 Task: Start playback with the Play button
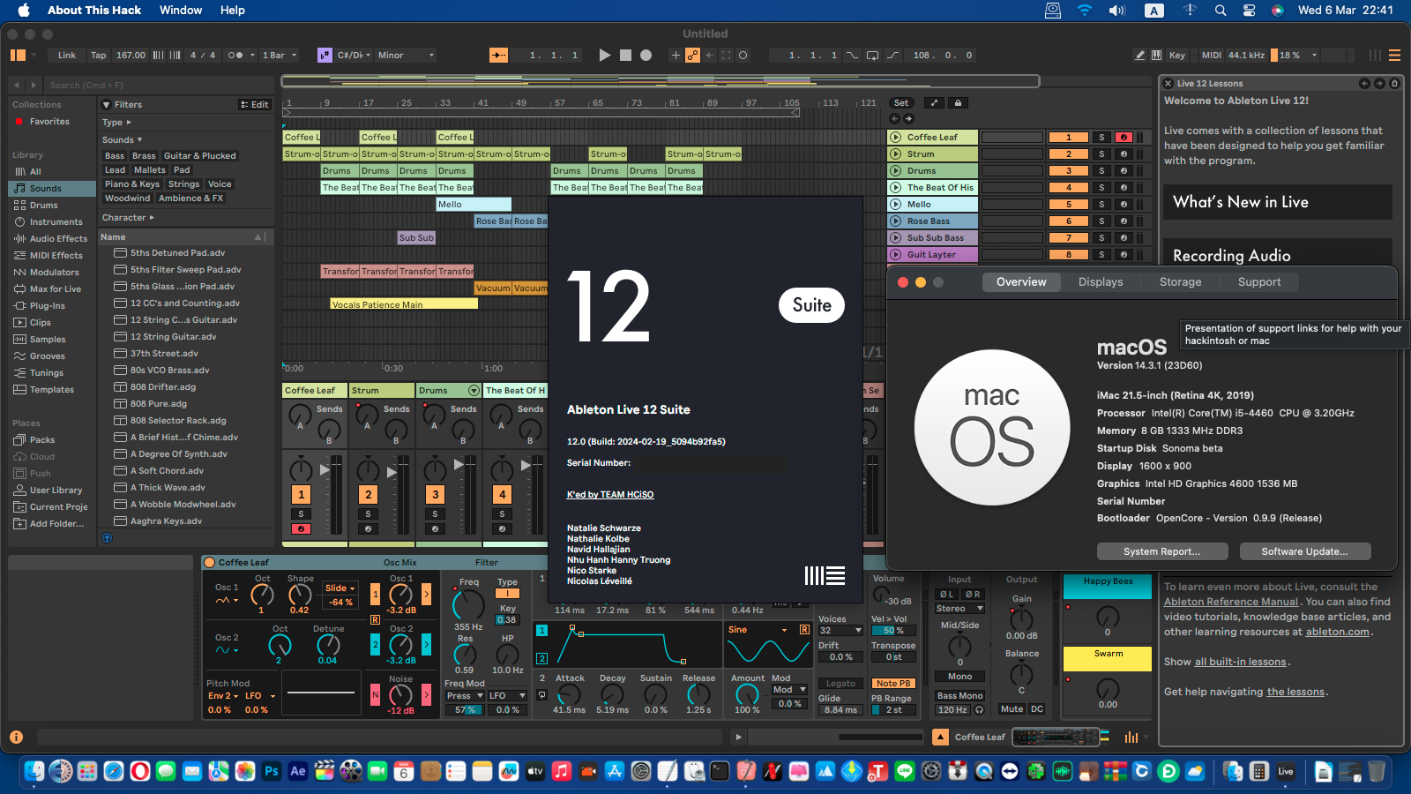[x=604, y=55]
